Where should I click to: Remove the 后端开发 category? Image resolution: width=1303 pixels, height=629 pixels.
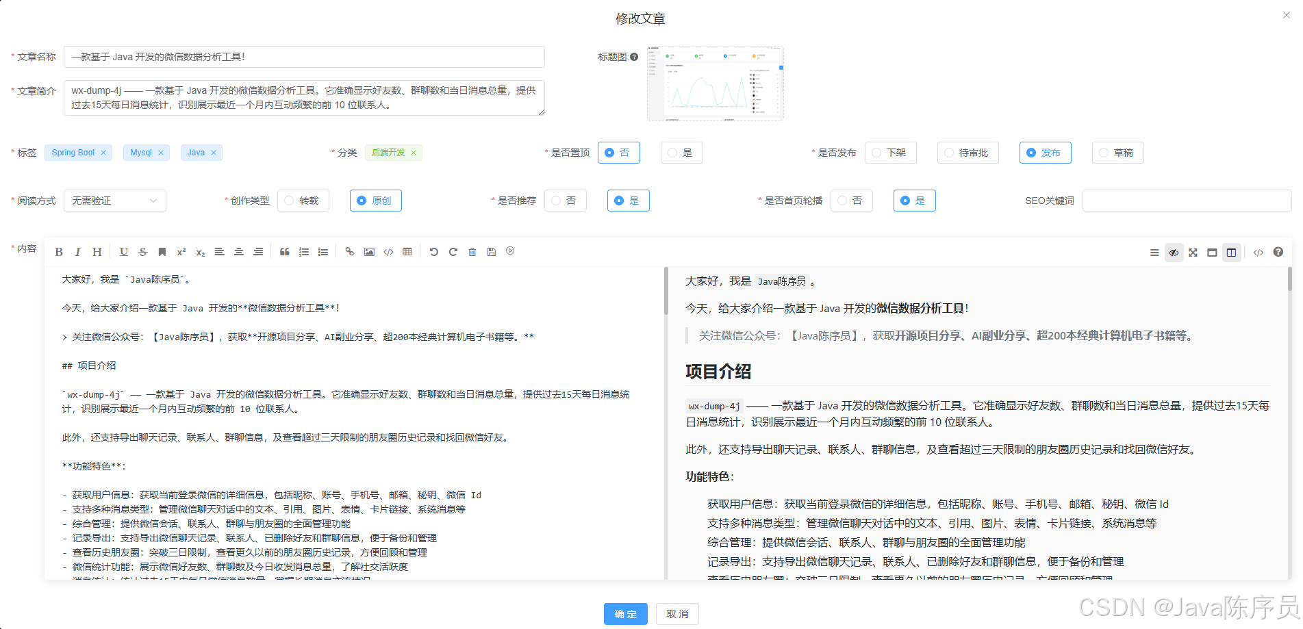tap(414, 153)
